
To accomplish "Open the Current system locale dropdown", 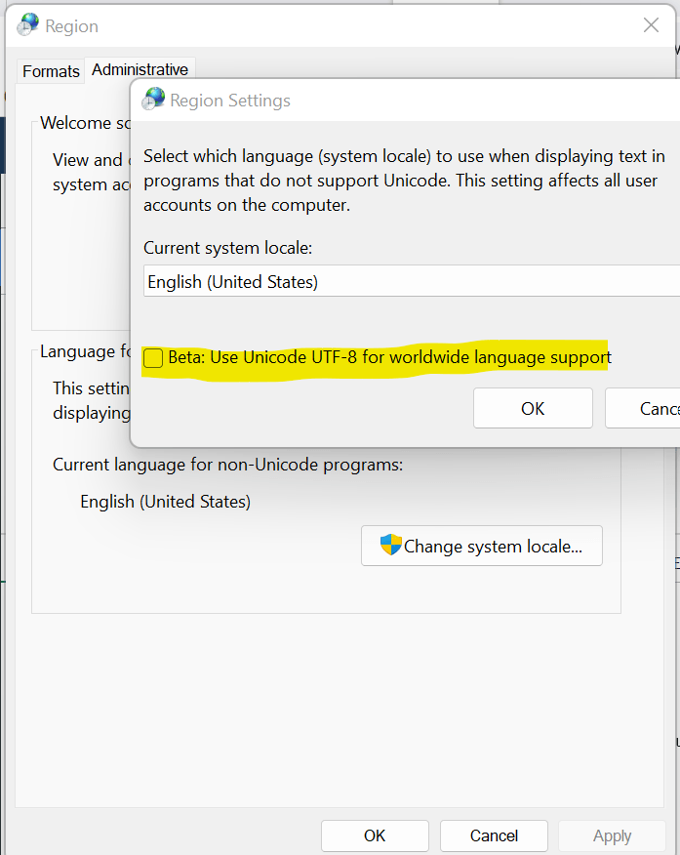I will pyautogui.click(x=410, y=282).
